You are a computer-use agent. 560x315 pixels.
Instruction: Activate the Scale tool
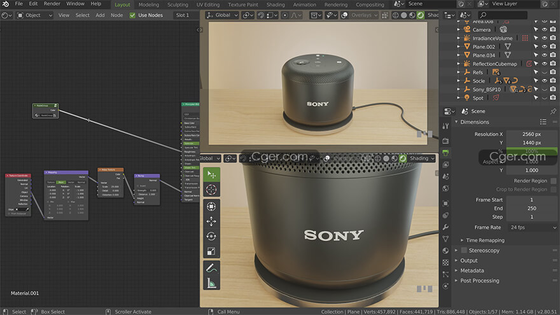coord(211,251)
